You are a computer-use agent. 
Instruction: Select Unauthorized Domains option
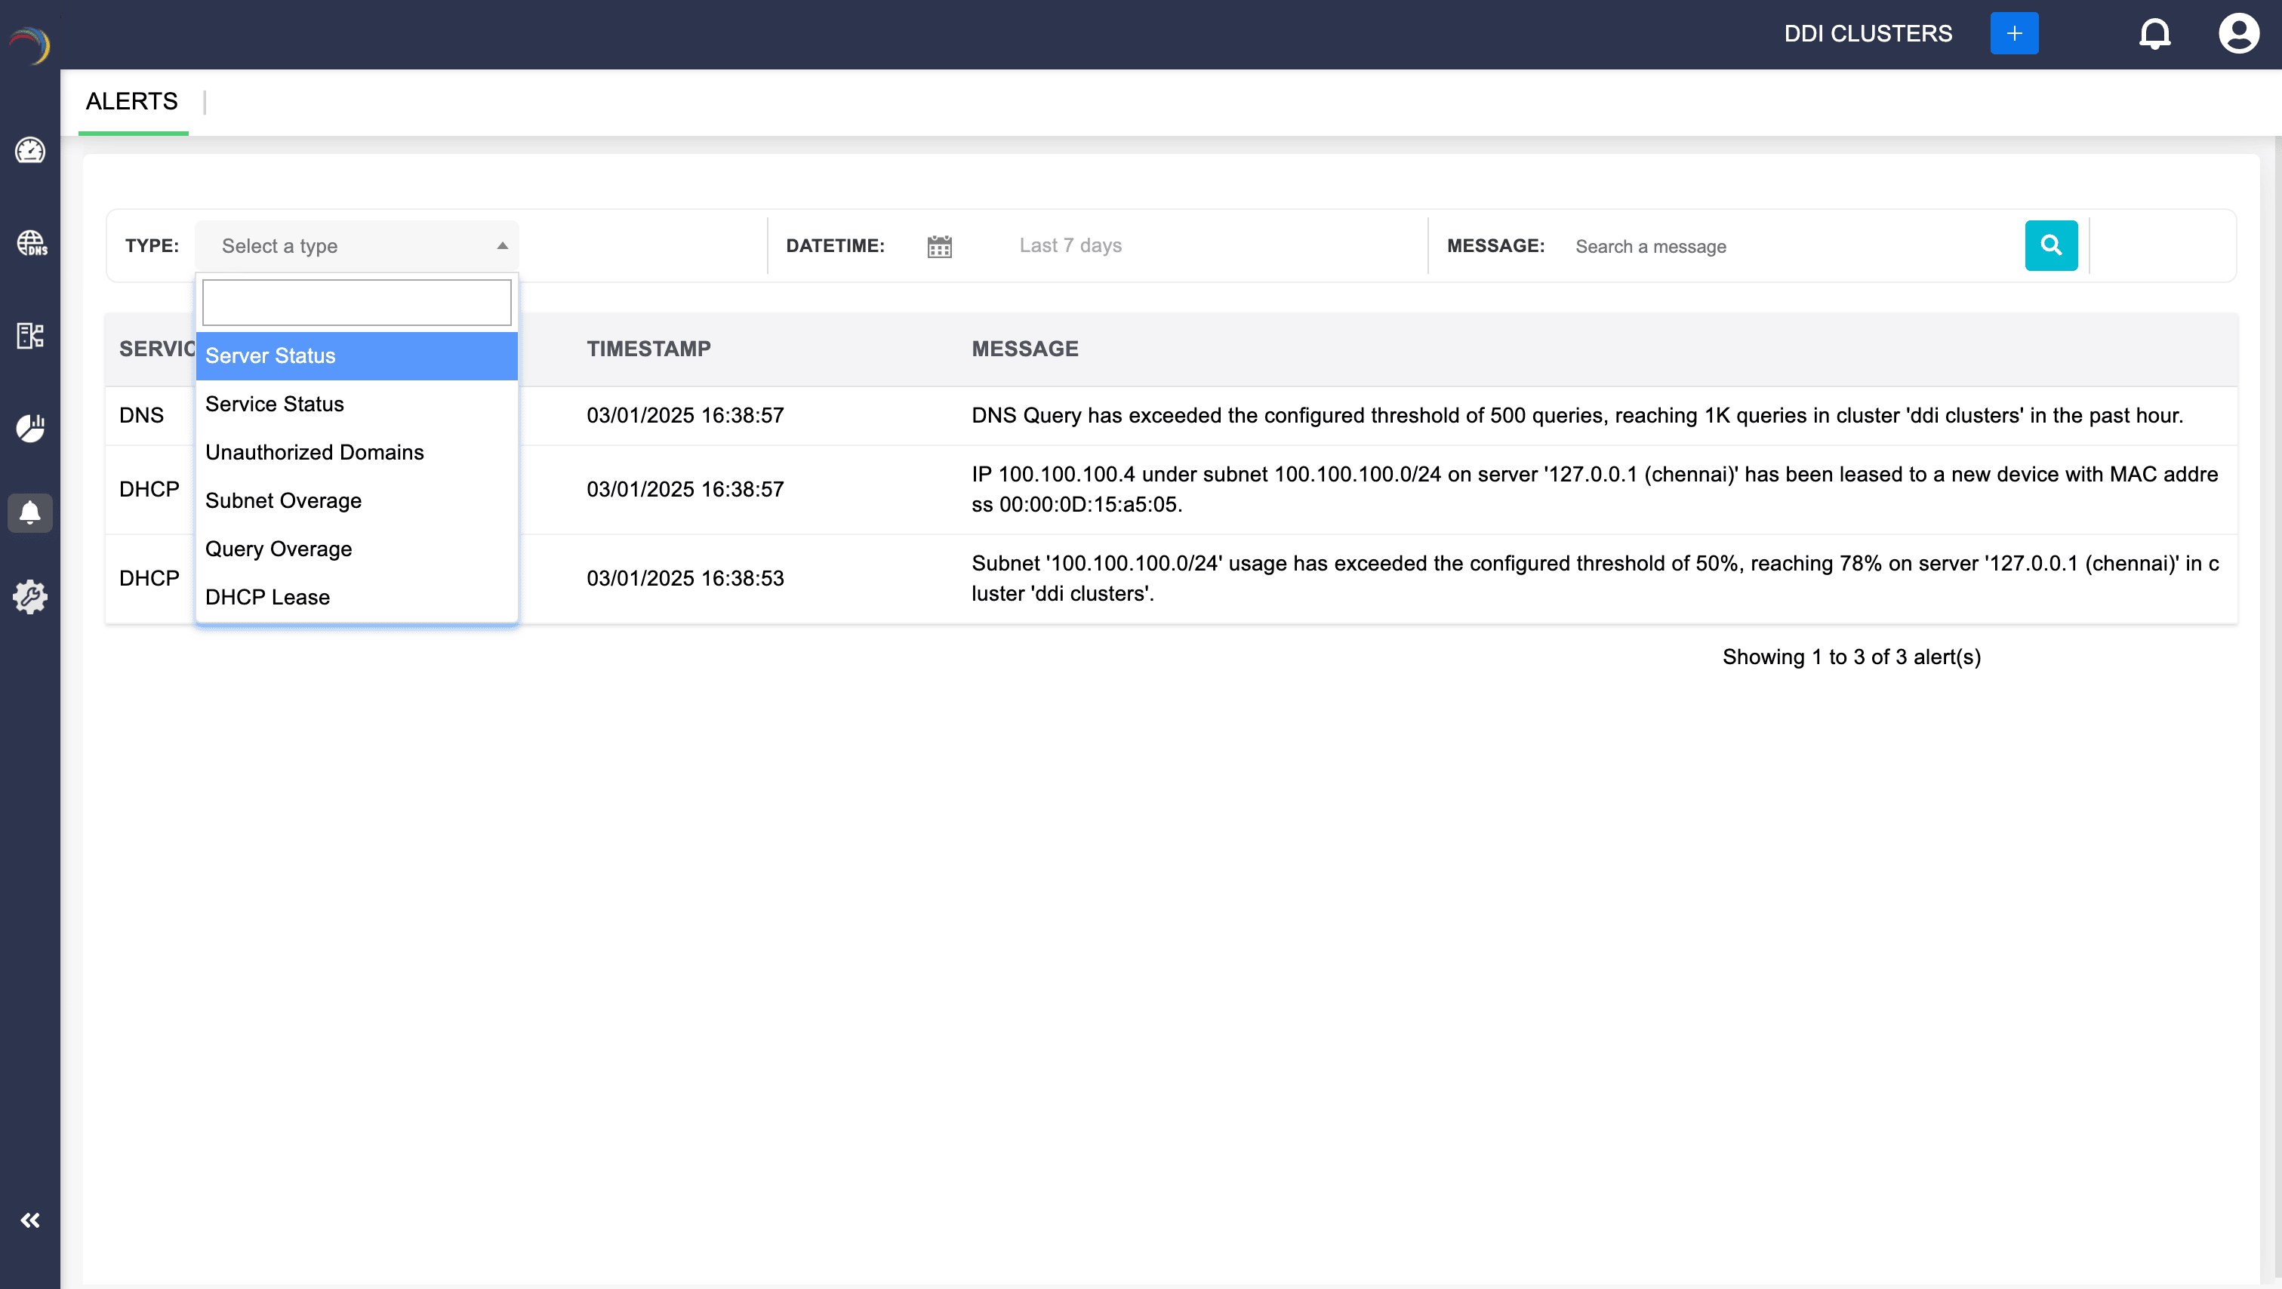coord(315,453)
